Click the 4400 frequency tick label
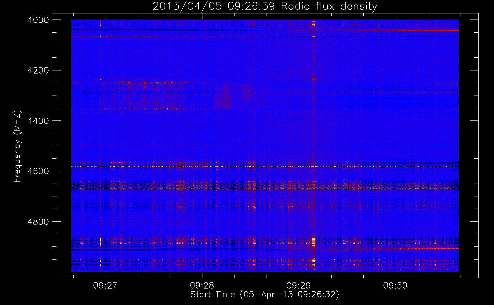Viewport: 494px width, 305px height. pos(38,121)
